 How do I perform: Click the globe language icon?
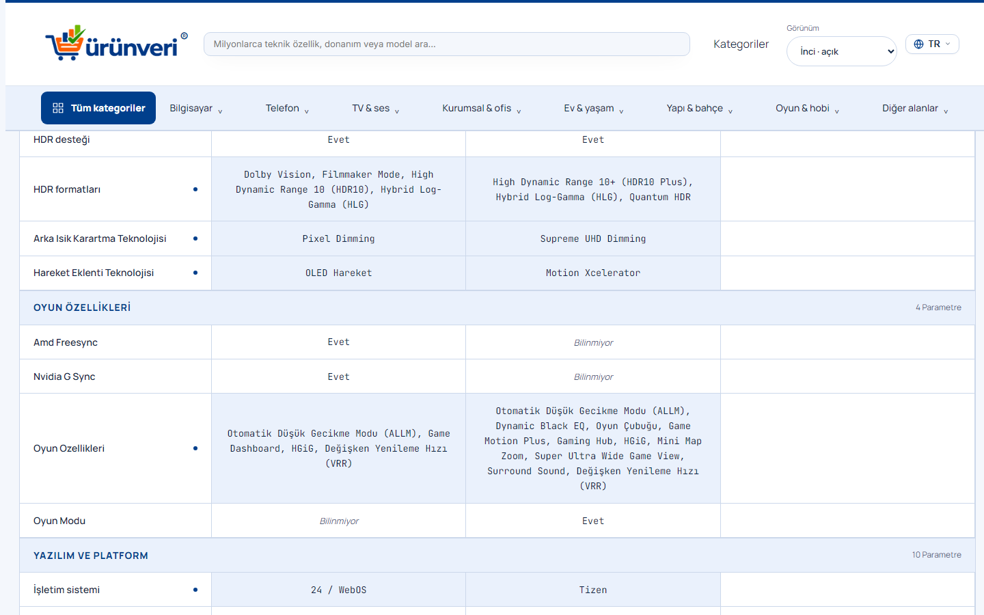[x=918, y=44]
